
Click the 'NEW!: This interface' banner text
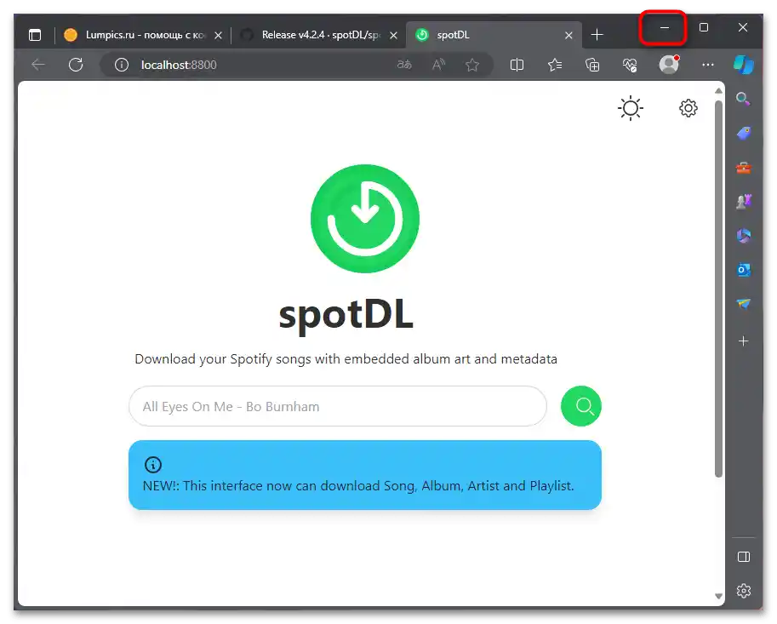click(358, 486)
